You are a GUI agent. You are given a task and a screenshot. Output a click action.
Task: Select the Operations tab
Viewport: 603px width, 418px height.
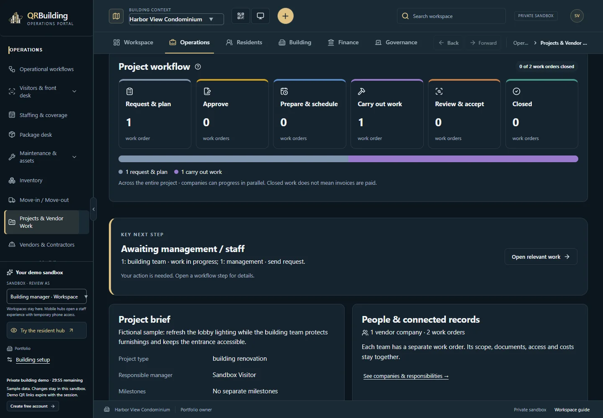coord(189,42)
